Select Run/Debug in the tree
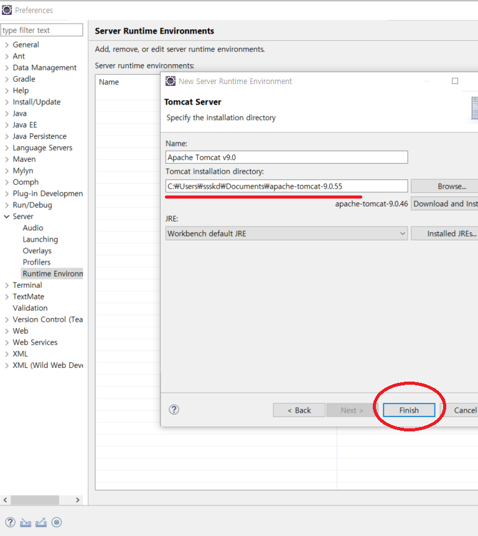Image resolution: width=478 pixels, height=536 pixels. coord(32,205)
